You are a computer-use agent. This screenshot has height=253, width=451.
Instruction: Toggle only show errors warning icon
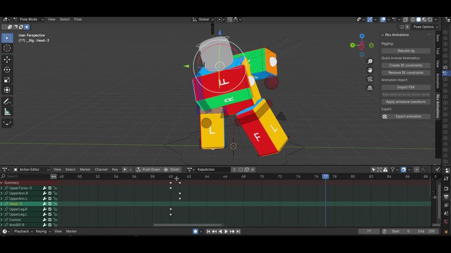click(x=385, y=169)
